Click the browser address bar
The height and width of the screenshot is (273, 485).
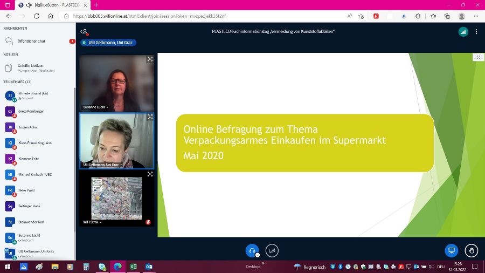click(x=204, y=16)
